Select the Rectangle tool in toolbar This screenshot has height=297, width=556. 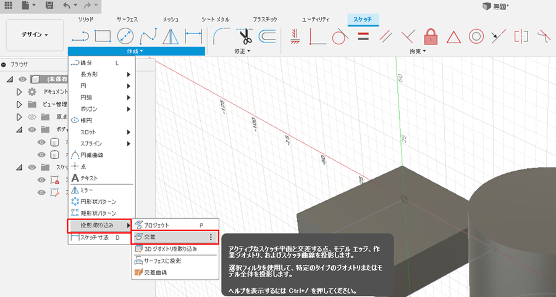[103, 36]
